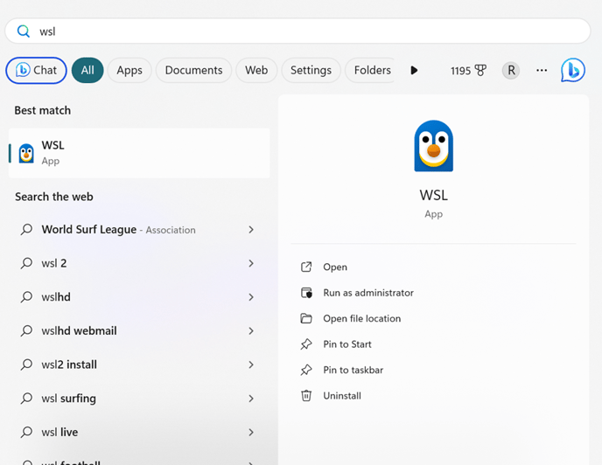Click search icon beside wsl 2
The width and height of the screenshot is (602, 465).
pyautogui.click(x=26, y=263)
